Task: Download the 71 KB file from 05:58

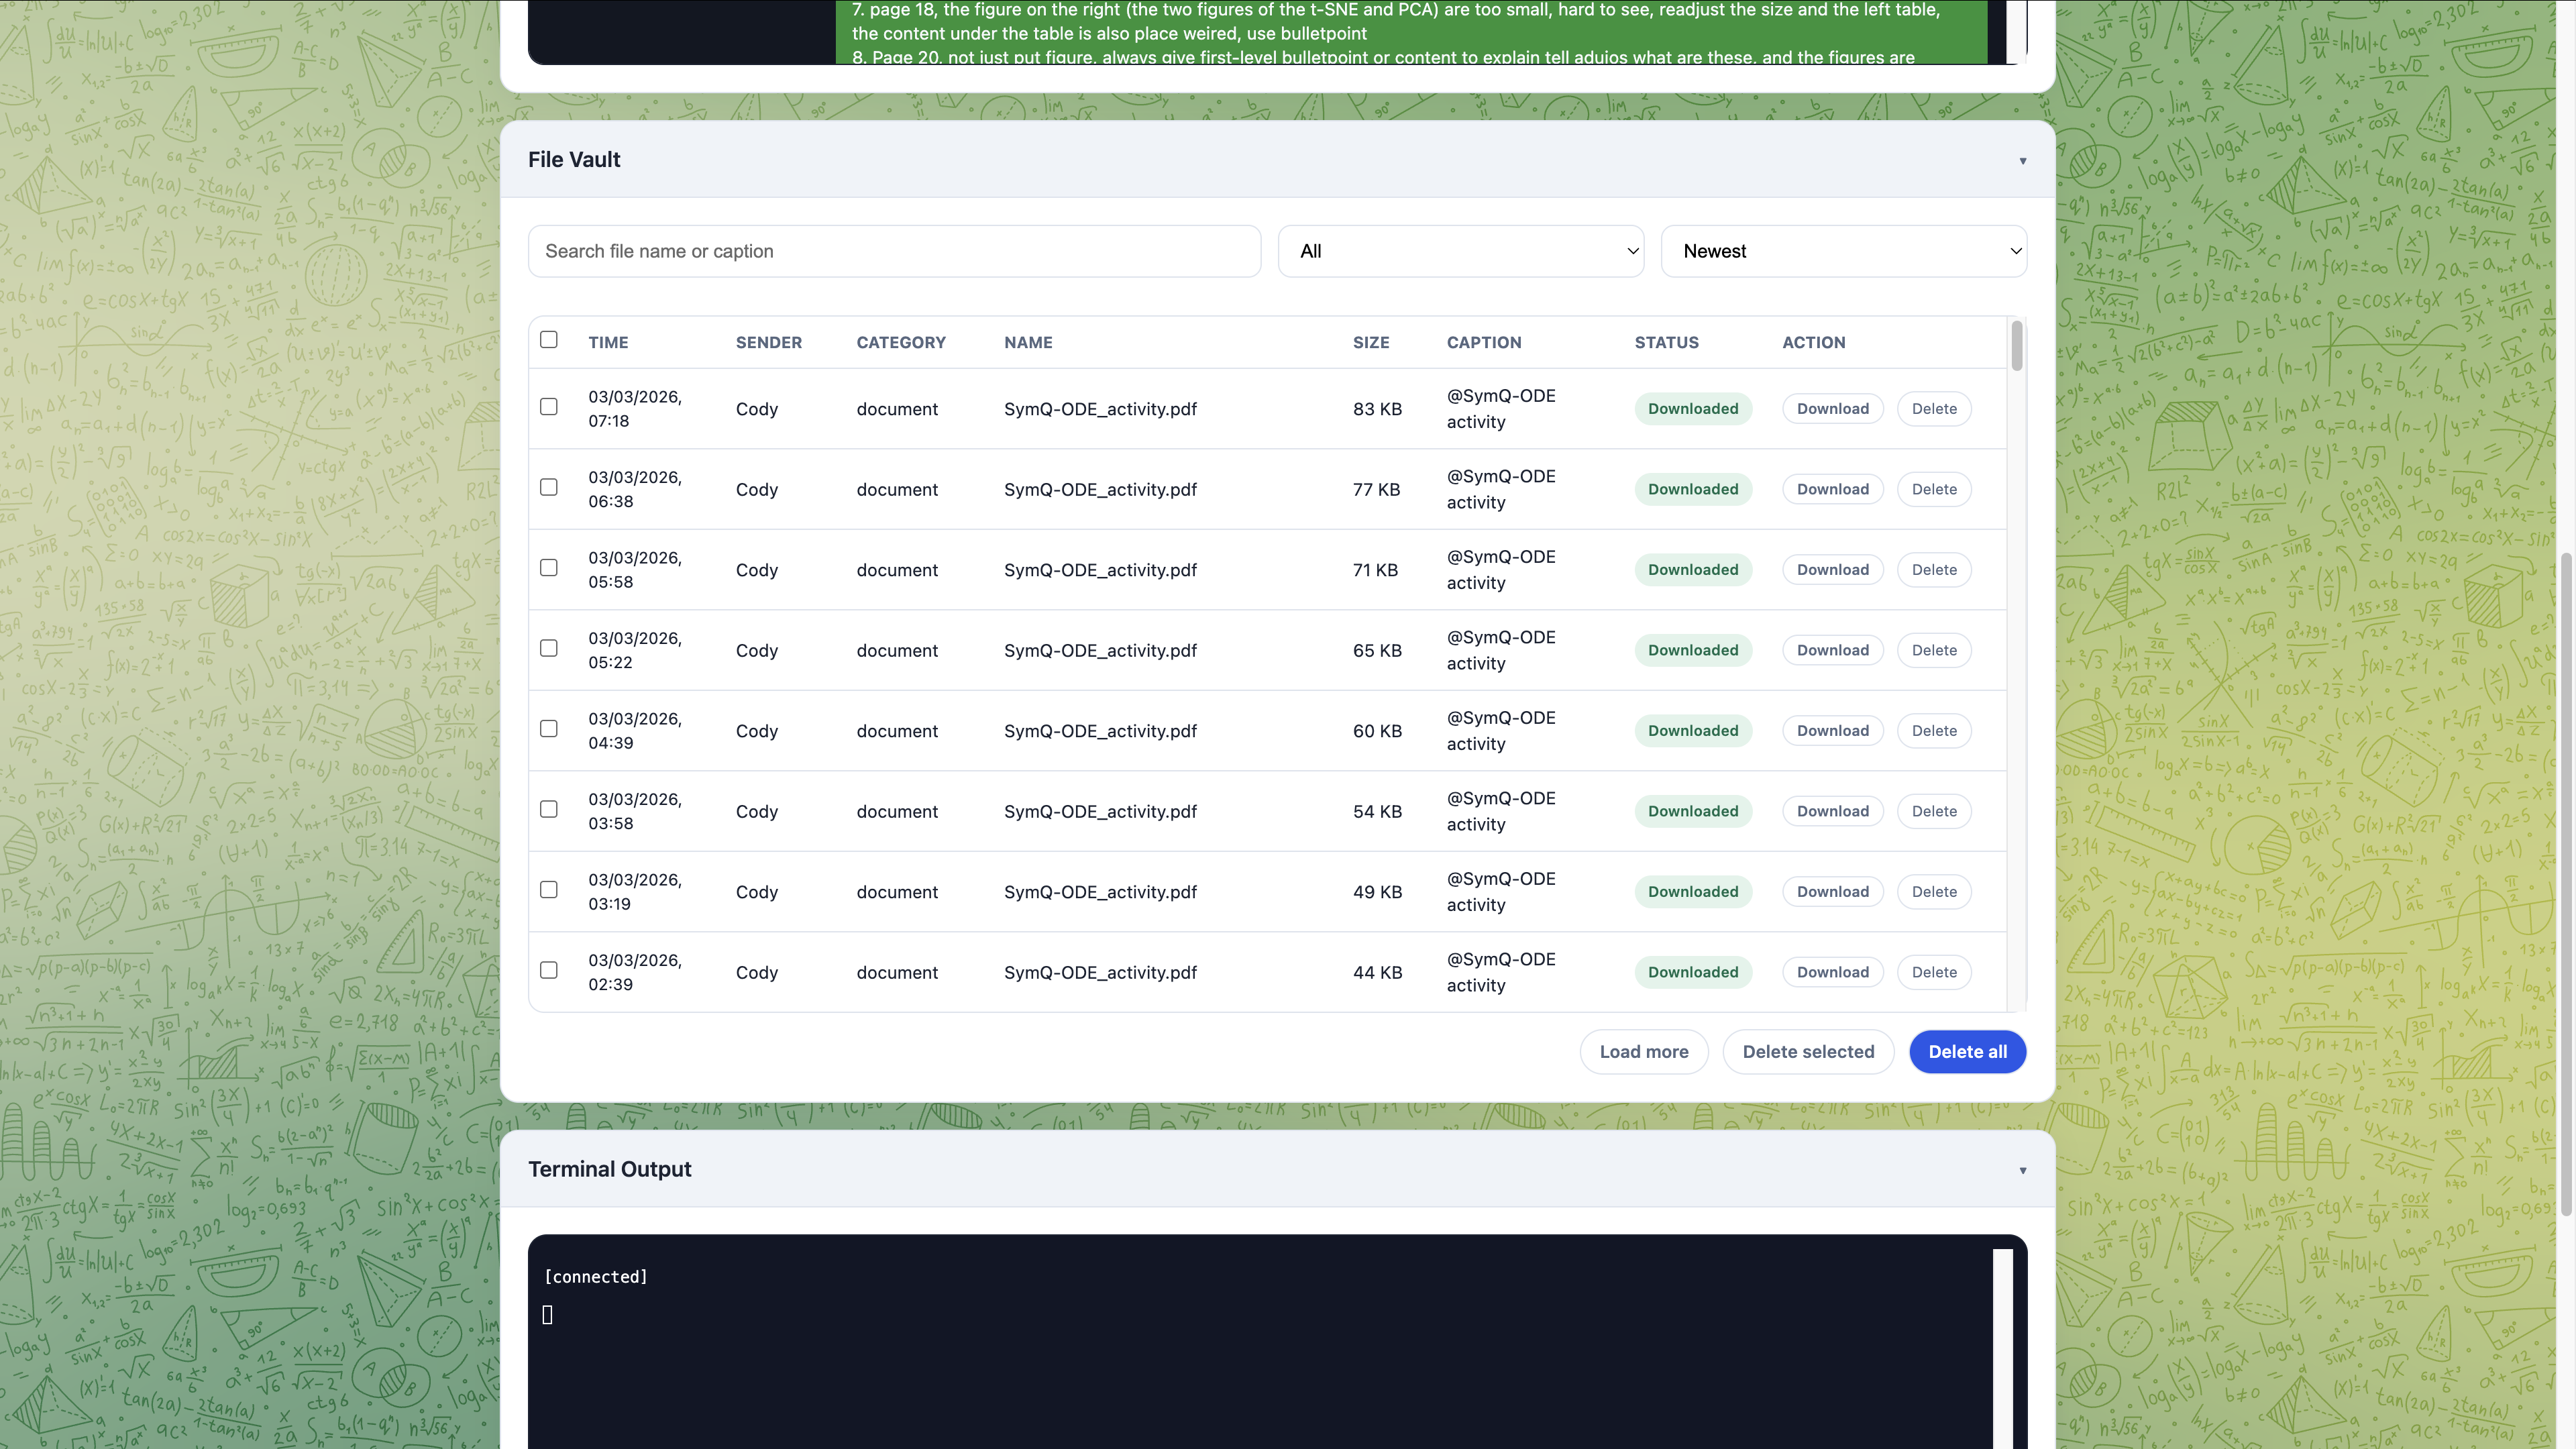Action: [x=1832, y=569]
